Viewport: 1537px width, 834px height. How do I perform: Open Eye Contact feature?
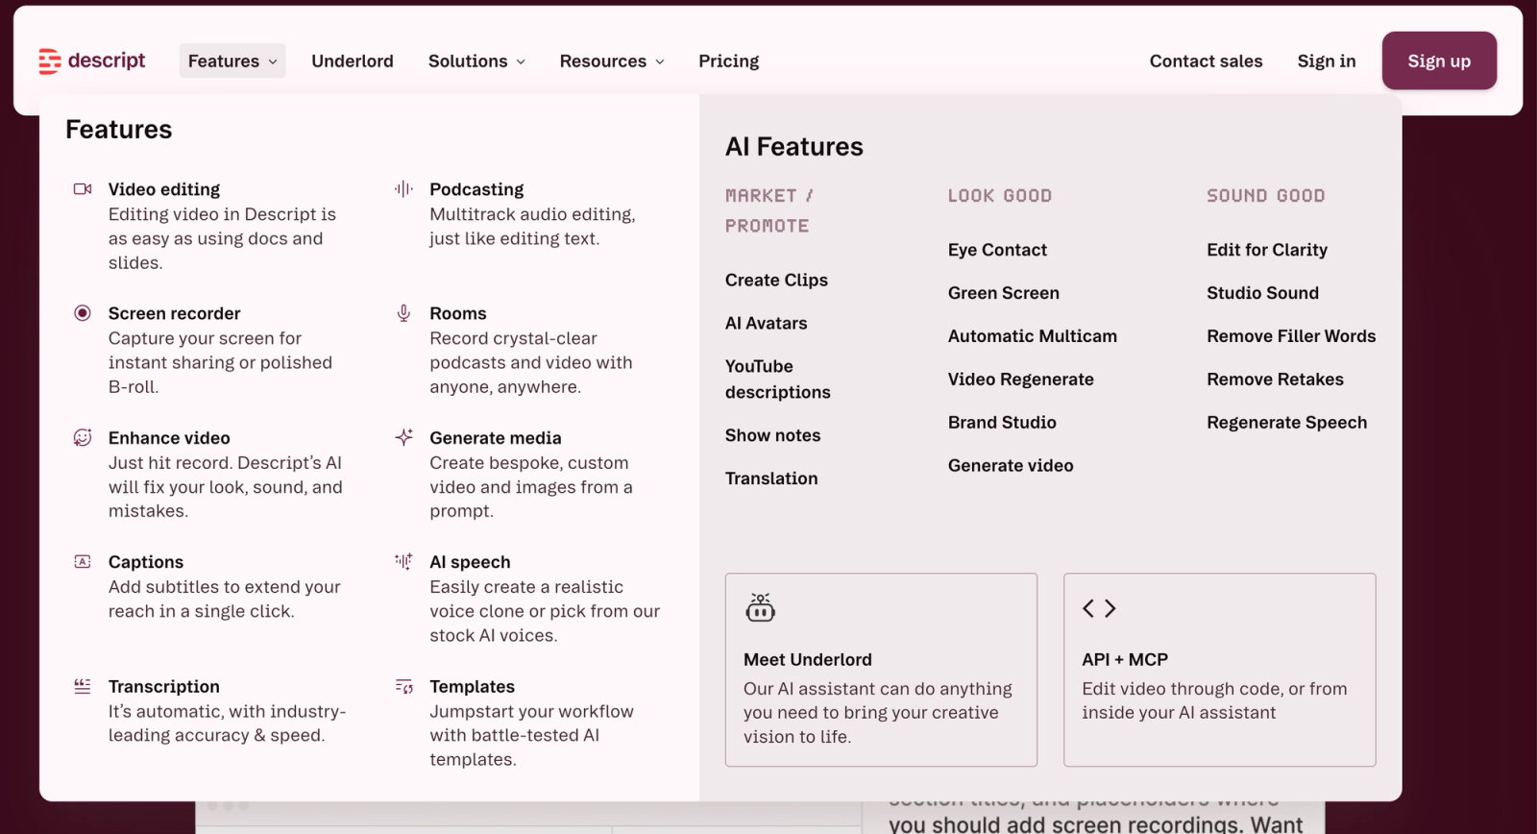click(x=997, y=250)
